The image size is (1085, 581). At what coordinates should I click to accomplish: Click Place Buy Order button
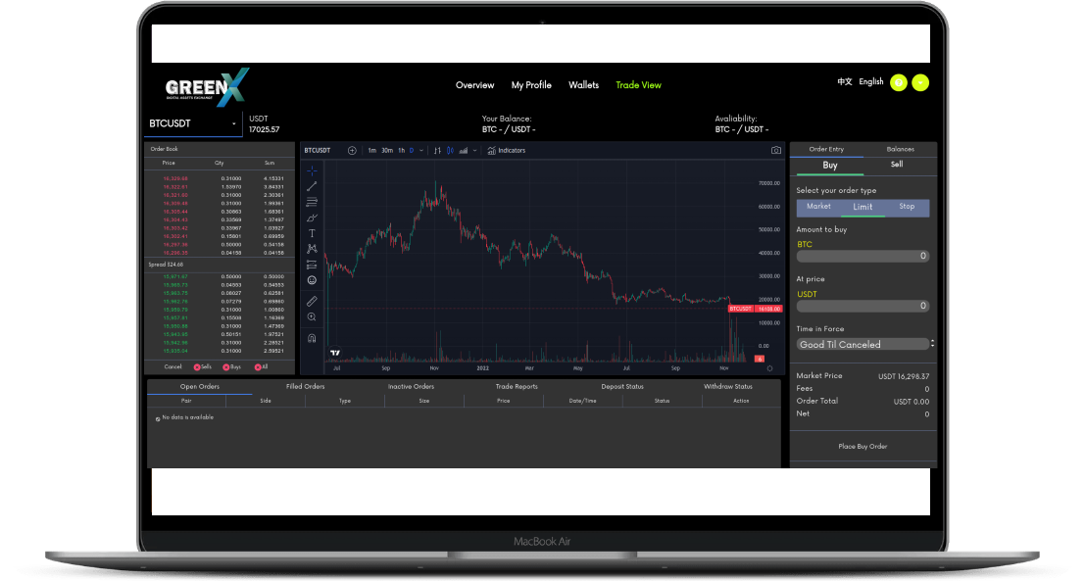863,447
